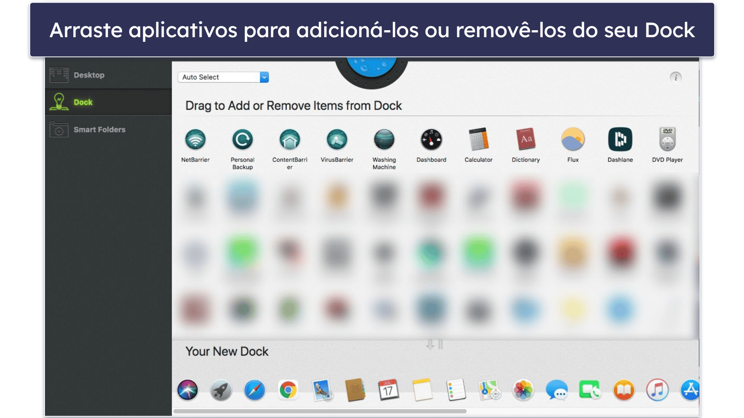Select the Dictionary app icon

tap(526, 139)
